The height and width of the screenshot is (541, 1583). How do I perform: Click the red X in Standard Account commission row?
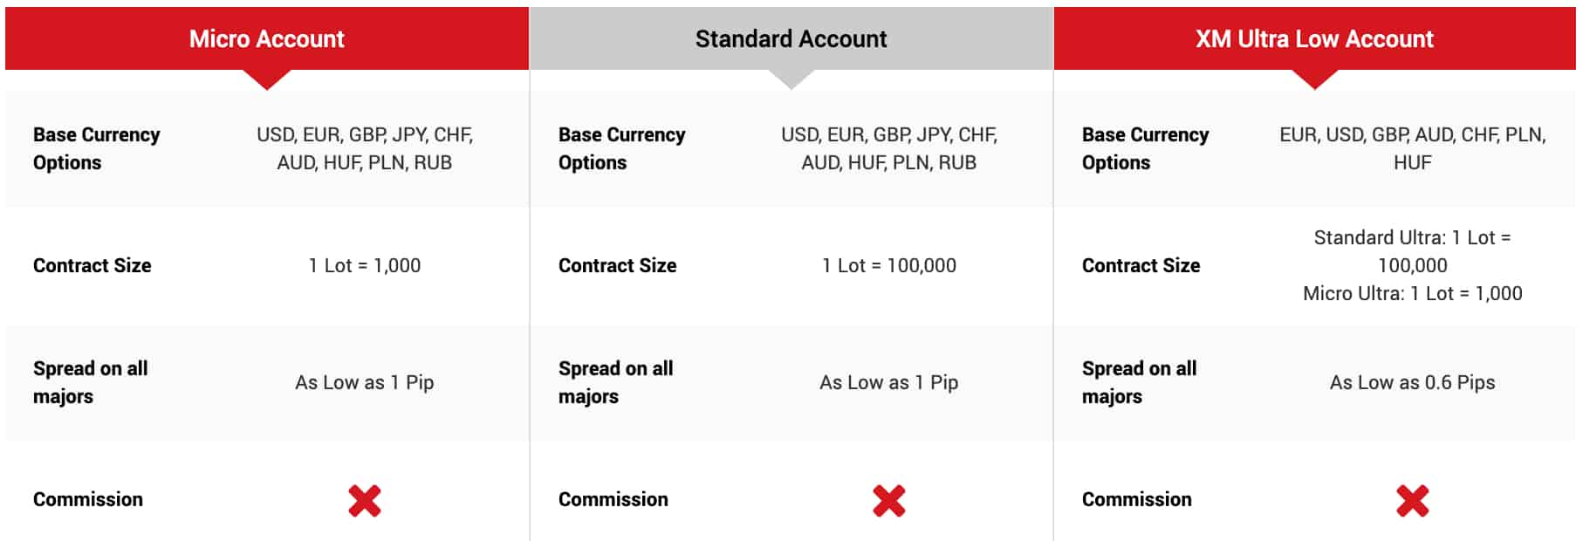888,501
